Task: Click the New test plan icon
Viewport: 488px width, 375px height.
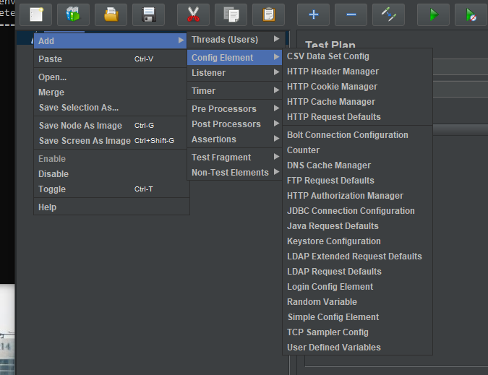Action: (x=35, y=14)
